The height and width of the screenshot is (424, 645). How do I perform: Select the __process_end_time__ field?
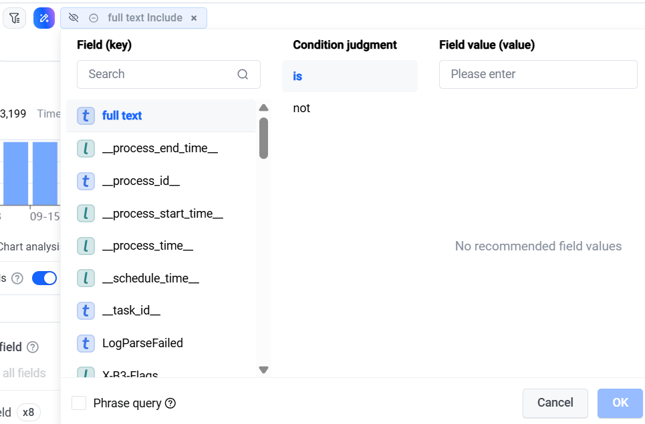pyautogui.click(x=161, y=148)
